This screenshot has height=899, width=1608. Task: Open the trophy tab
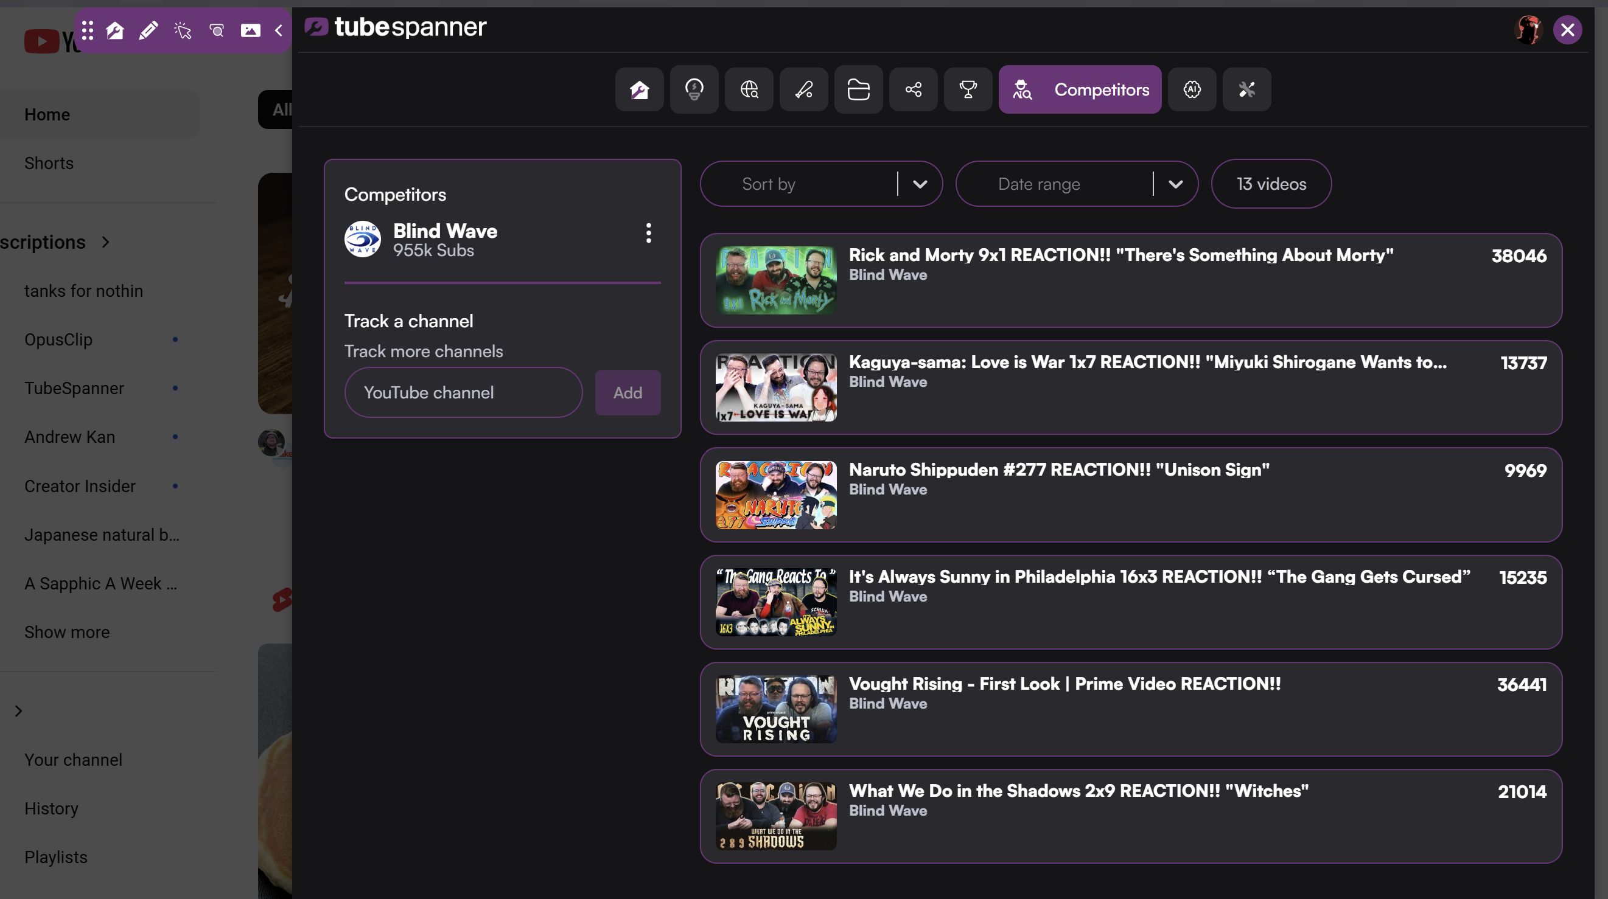coord(968,90)
